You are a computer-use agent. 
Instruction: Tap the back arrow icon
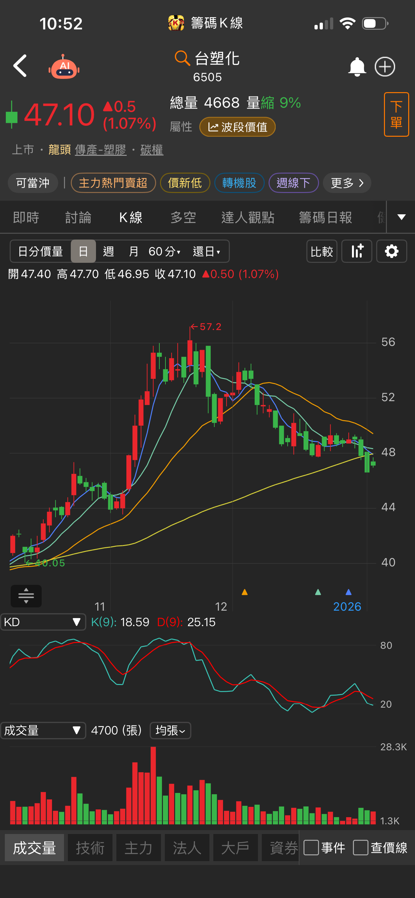pyautogui.click(x=20, y=66)
